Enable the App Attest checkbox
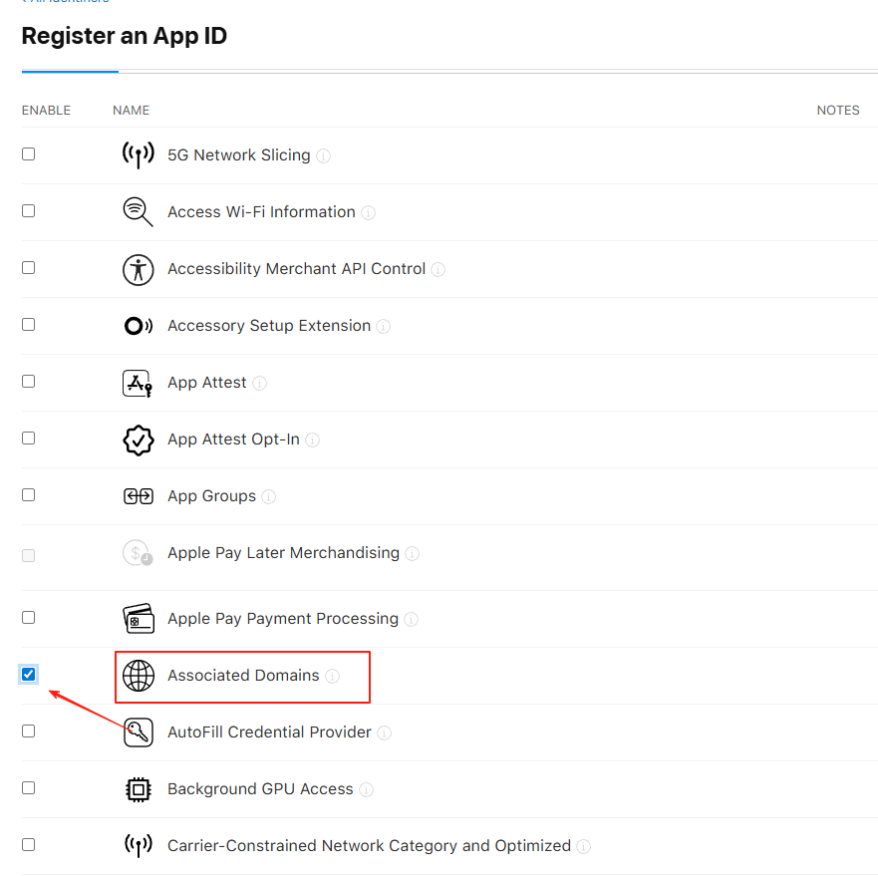 [x=29, y=382]
